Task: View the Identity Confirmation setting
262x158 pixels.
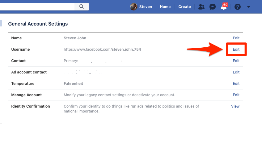Action: click(x=235, y=106)
